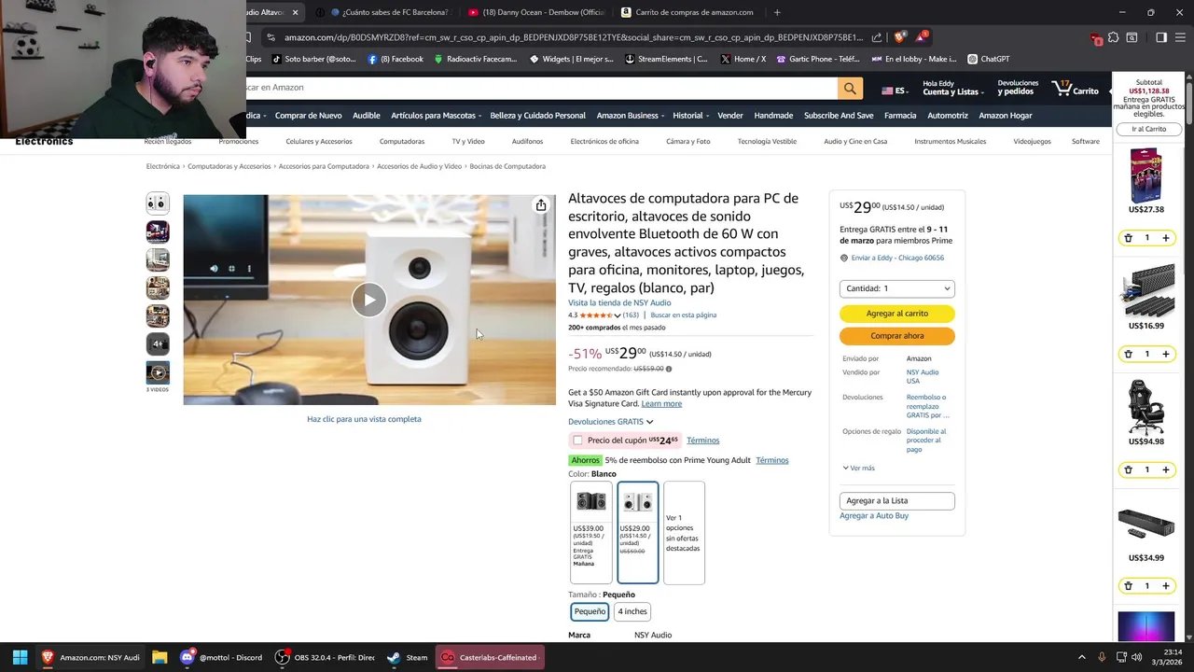Open the Videojuegos category menu item
This screenshot has height=672, width=1194.
point(1032,142)
